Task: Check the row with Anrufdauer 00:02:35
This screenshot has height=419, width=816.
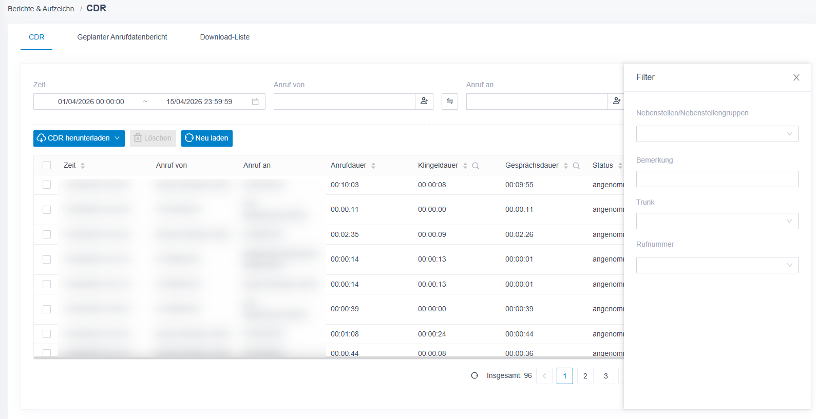Action: point(47,234)
